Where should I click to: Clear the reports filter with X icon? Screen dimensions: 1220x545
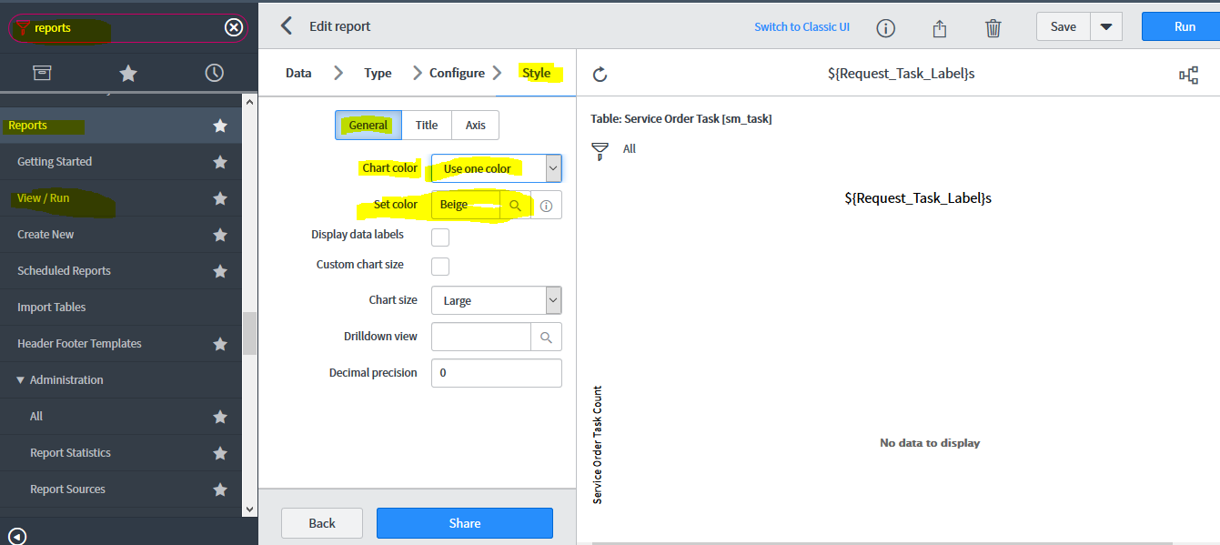234,28
